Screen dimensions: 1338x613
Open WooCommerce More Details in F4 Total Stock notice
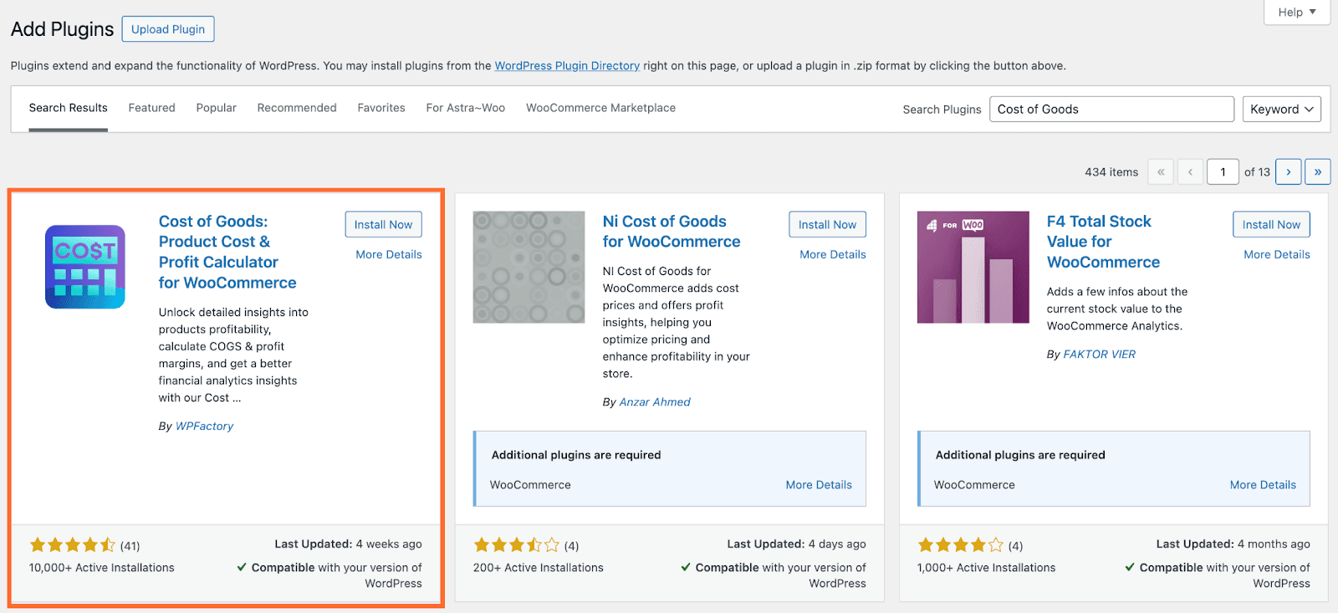pyautogui.click(x=1263, y=485)
